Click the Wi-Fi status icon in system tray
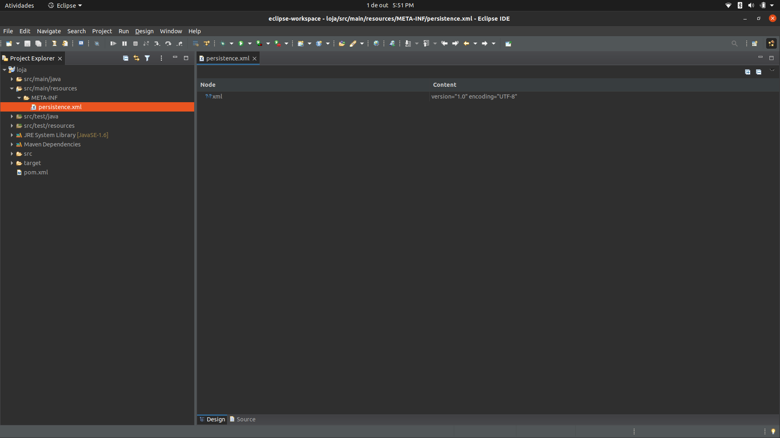Screen dimensions: 780x438 point(728,5)
